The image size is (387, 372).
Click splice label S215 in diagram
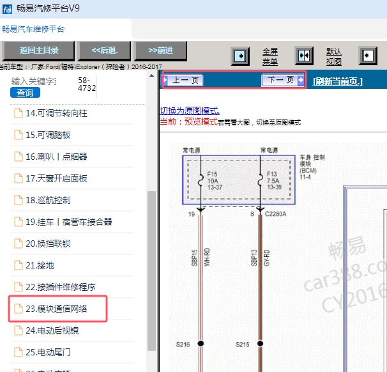pos(243,345)
